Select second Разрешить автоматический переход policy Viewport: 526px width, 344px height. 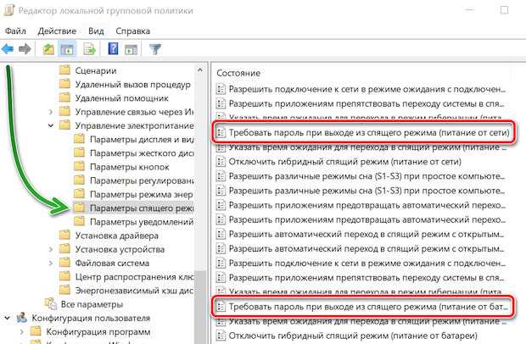[367, 248]
